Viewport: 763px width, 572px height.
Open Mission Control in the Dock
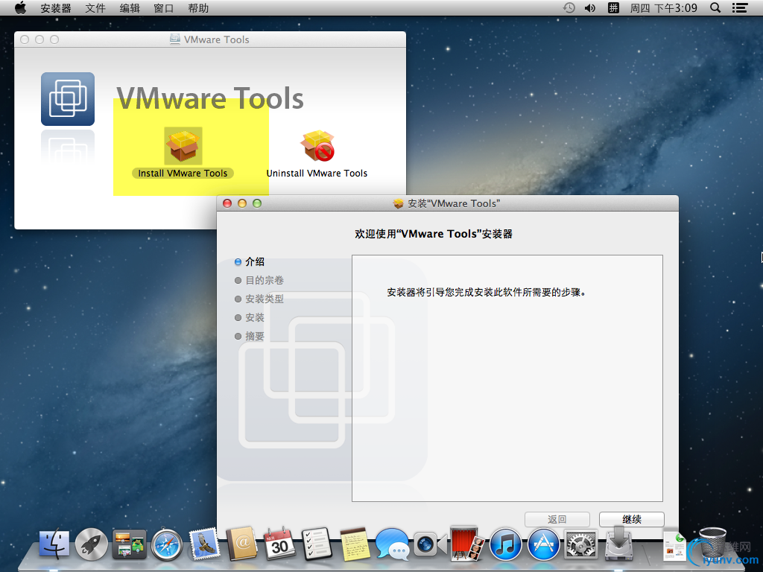129,544
